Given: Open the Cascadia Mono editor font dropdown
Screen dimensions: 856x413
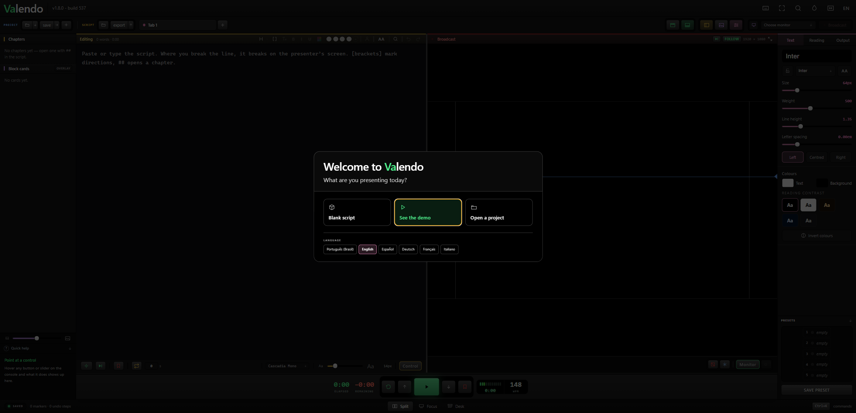Looking at the screenshot, I should pos(287,366).
